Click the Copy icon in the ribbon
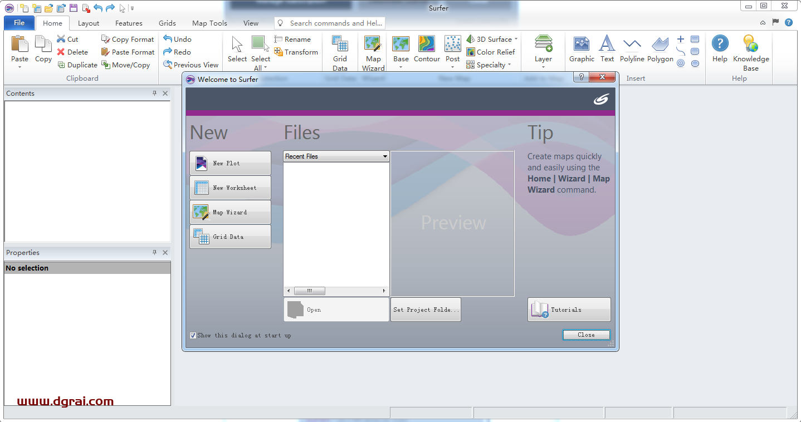801x422 pixels. [x=43, y=44]
